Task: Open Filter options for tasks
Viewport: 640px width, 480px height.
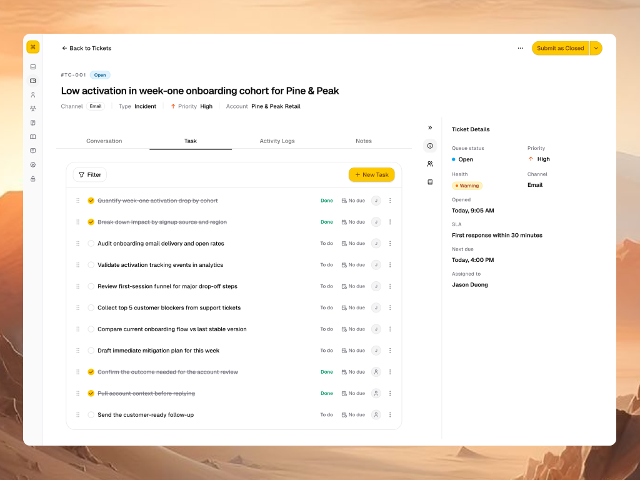Action: click(90, 175)
